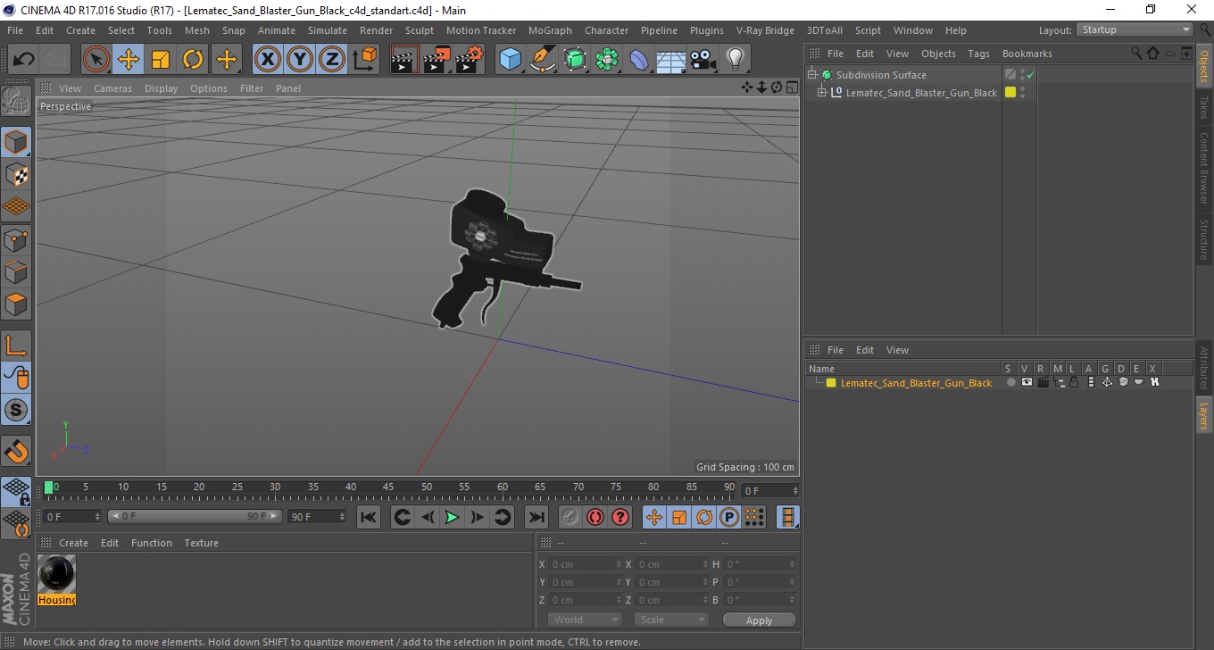Screen dimensions: 1214x650
Task: Switch the coordinate system icon
Action: coord(365,60)
